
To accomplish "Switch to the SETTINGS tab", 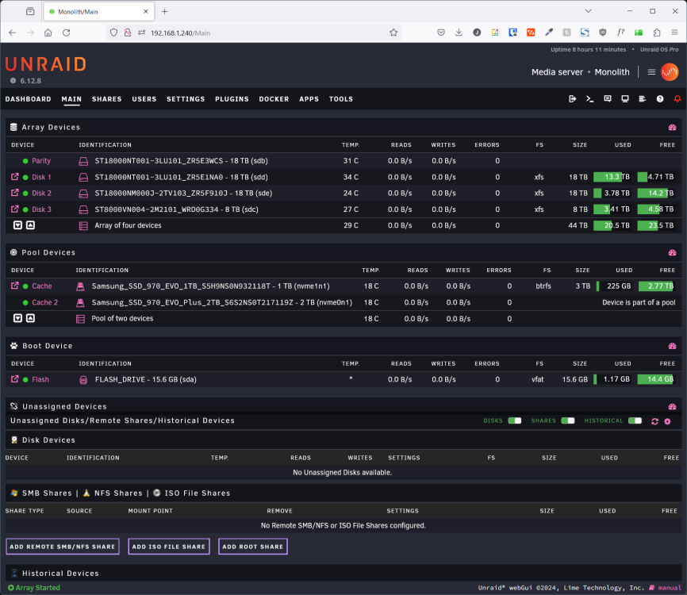I will click(186, 99).
